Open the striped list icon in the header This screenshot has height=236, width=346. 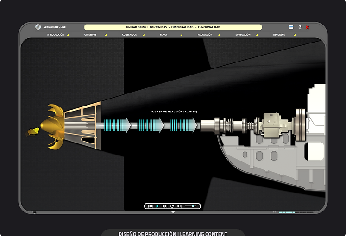pyautogui.click(x=291, y=27)
